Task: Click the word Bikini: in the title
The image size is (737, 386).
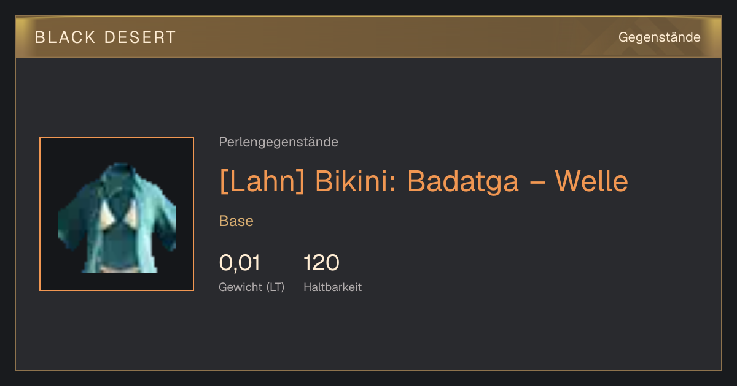Action: (356, 181)
